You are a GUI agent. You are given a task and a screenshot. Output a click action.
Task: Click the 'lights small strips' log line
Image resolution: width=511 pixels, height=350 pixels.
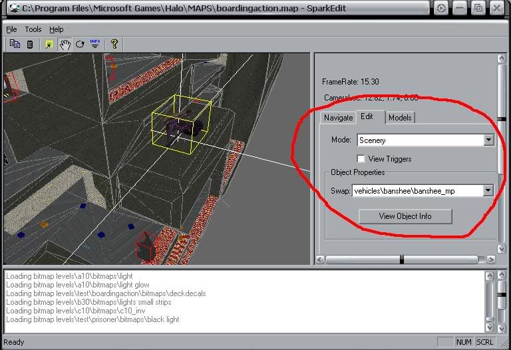coord(88,302)
